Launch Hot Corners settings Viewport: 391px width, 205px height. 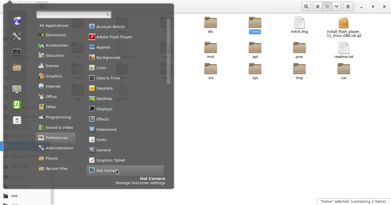click(x=125, y=170)
